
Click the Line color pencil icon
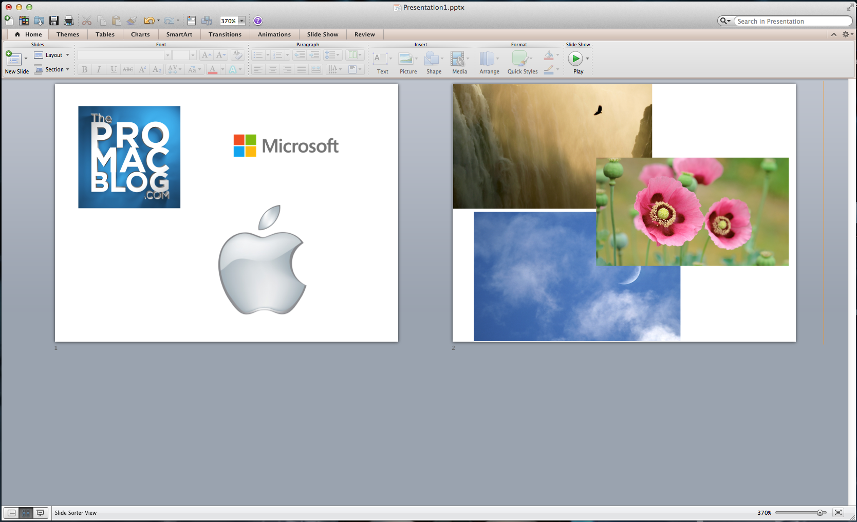(x=549, y=69)
